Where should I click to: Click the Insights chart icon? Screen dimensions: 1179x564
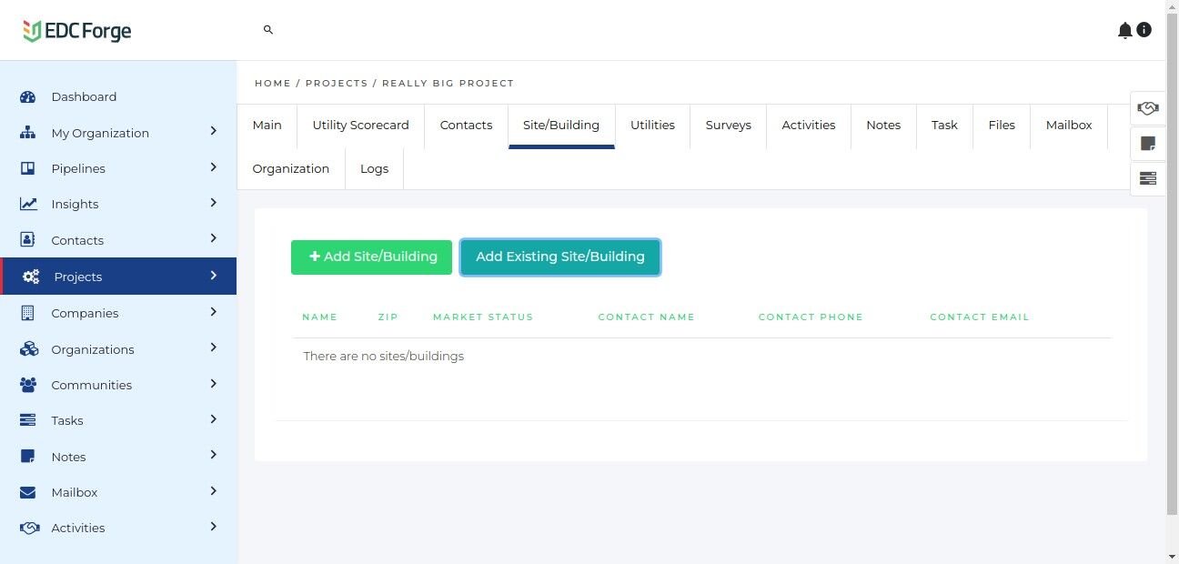tap(28, 204)
